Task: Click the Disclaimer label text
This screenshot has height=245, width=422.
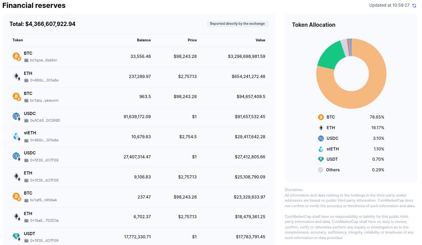Action: tap(294, 190)
